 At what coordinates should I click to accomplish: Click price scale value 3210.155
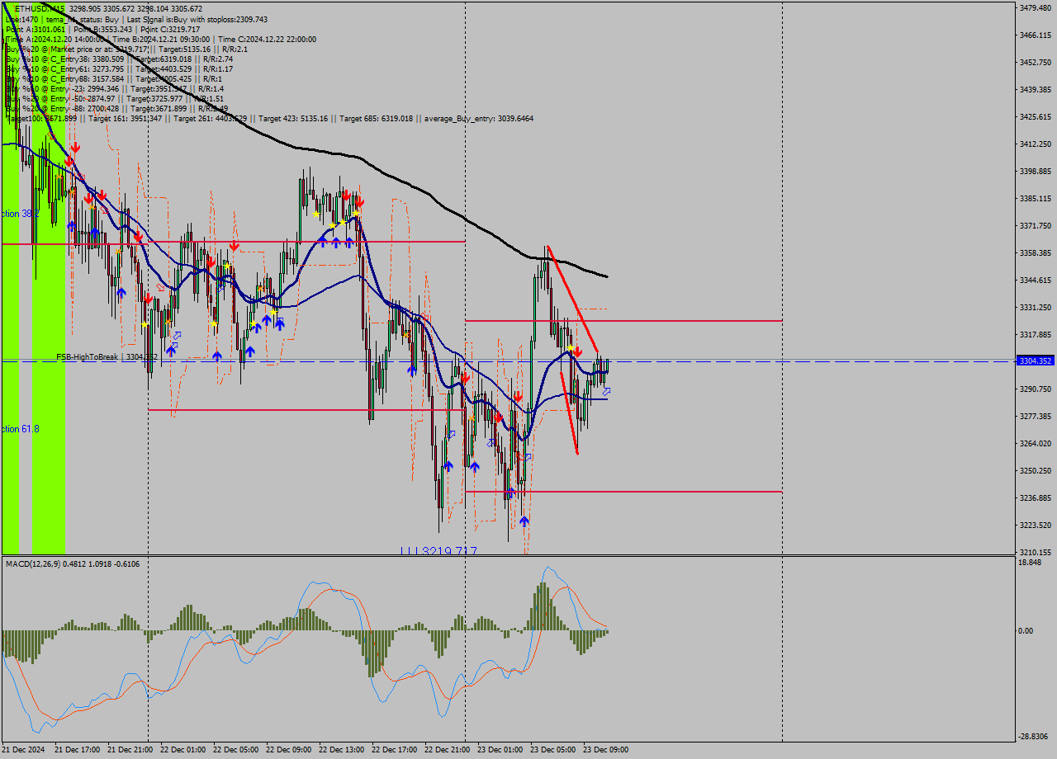click(x=1035, y=552)
